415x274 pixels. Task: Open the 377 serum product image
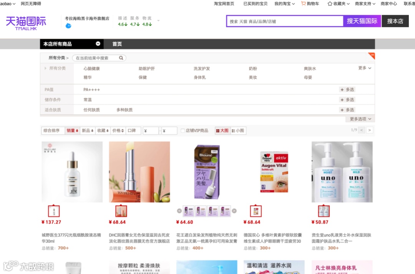pyautogui.click(x=72, y=172)
